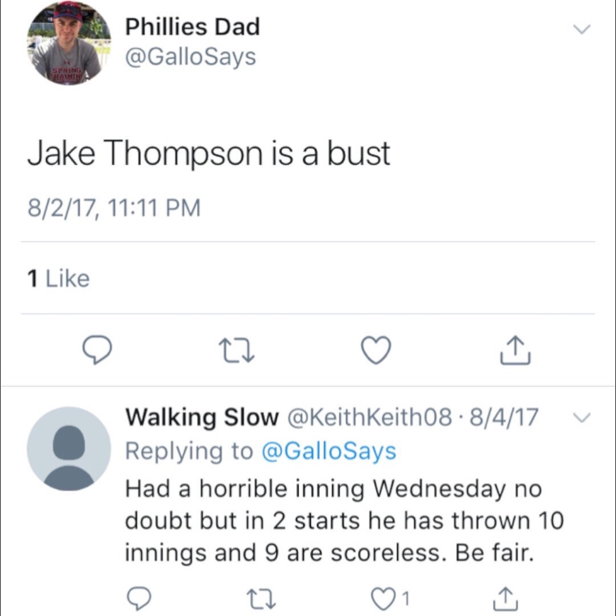The height and width of the screenshot is (616, 616).
Task: Retweet the Phillies Dad tweet
Action: (x=237, y=350)
